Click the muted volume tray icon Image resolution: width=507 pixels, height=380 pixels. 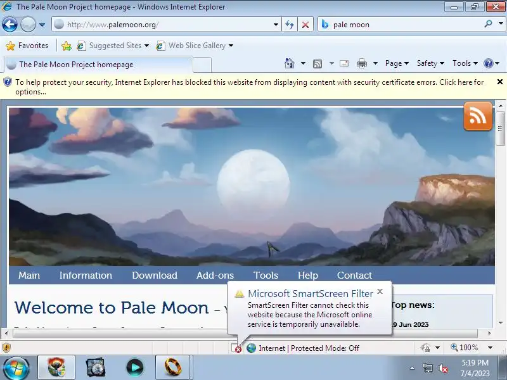[442, 368]
